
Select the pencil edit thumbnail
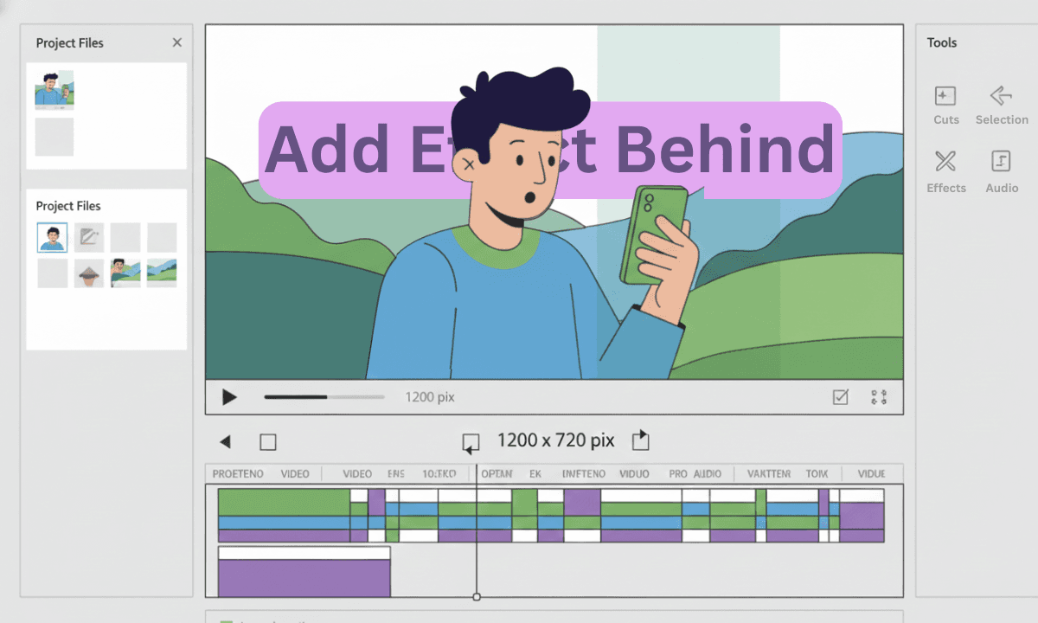[89, 237]
